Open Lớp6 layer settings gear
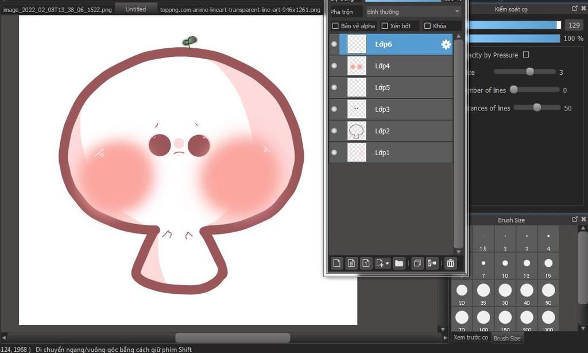This screenshot has width=588, height=353. pos(446,44)
